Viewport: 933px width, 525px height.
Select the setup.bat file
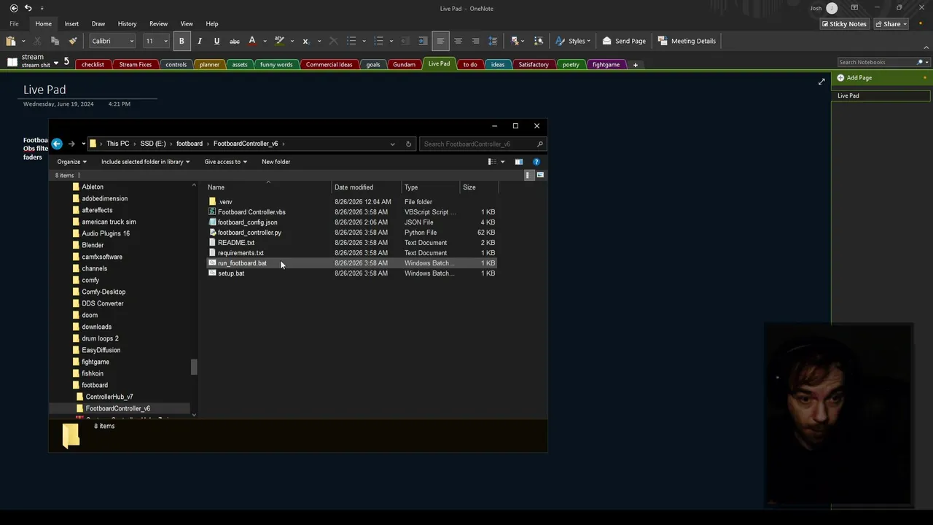pyautogui.click(x=231, y=273)
